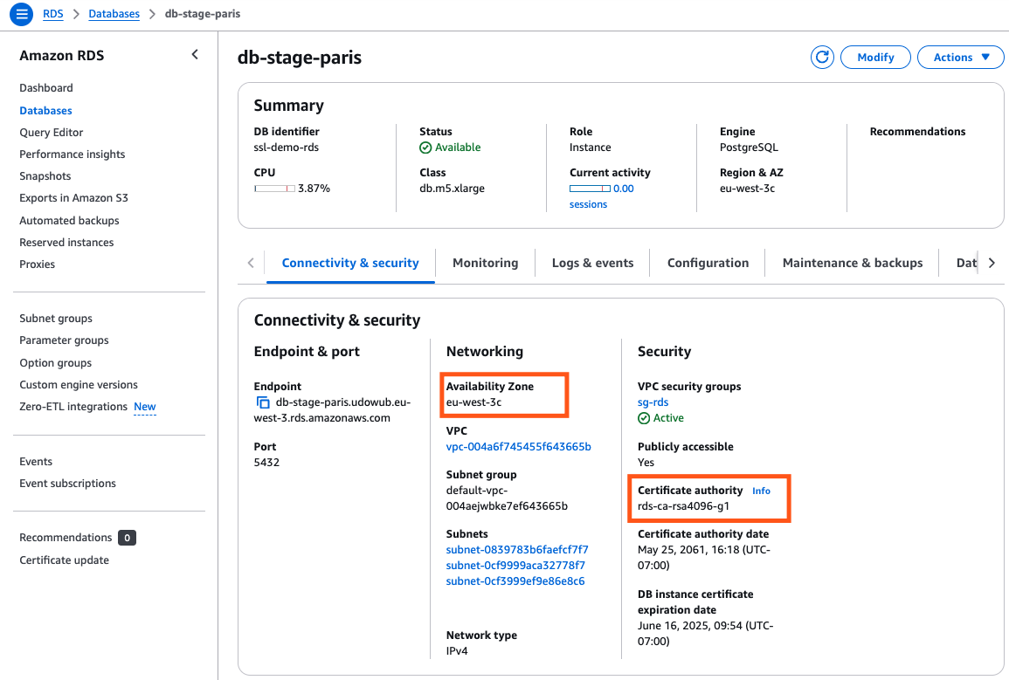Click the Modify button
This screenshot has height=680, width=1009.
click(875, 58)
